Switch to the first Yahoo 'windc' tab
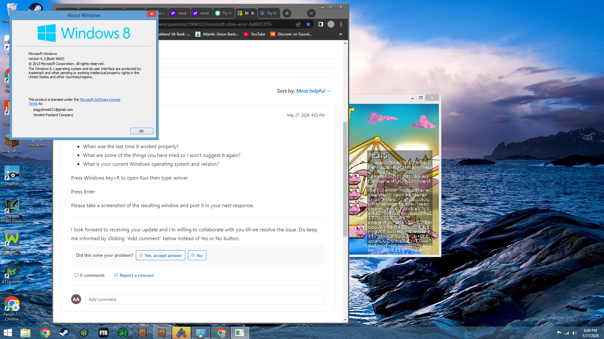Screen dimensions: 604x339 pyautogui.click(x=179, y=13)
